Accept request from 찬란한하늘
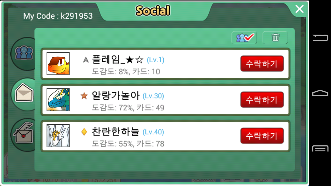Image resolution: width=331 pixels, height=186 pixels. coord(262,136)
